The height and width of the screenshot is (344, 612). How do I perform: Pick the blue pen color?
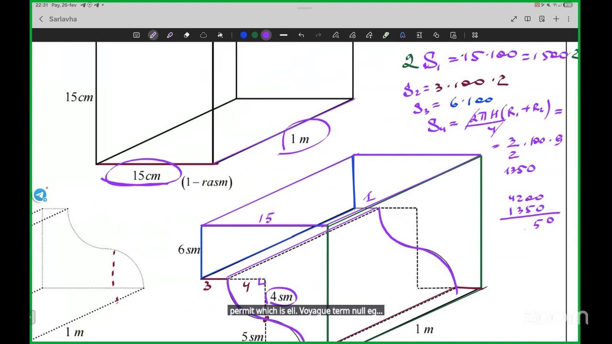(244, 35)
